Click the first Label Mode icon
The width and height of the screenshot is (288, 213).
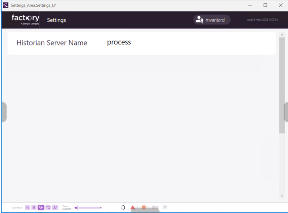(28, 208)
